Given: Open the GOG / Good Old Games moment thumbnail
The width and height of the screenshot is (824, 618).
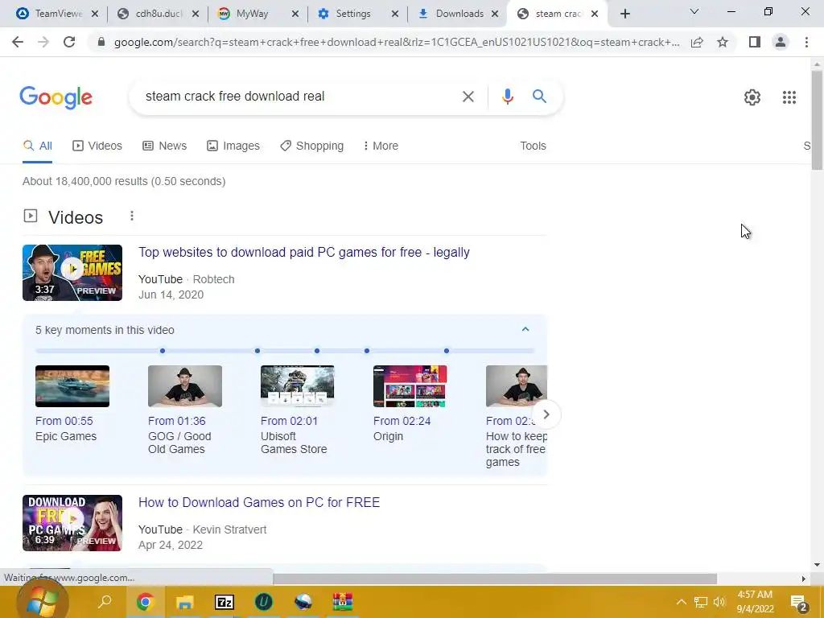Looking at the screenshot, I should (185, 386).
